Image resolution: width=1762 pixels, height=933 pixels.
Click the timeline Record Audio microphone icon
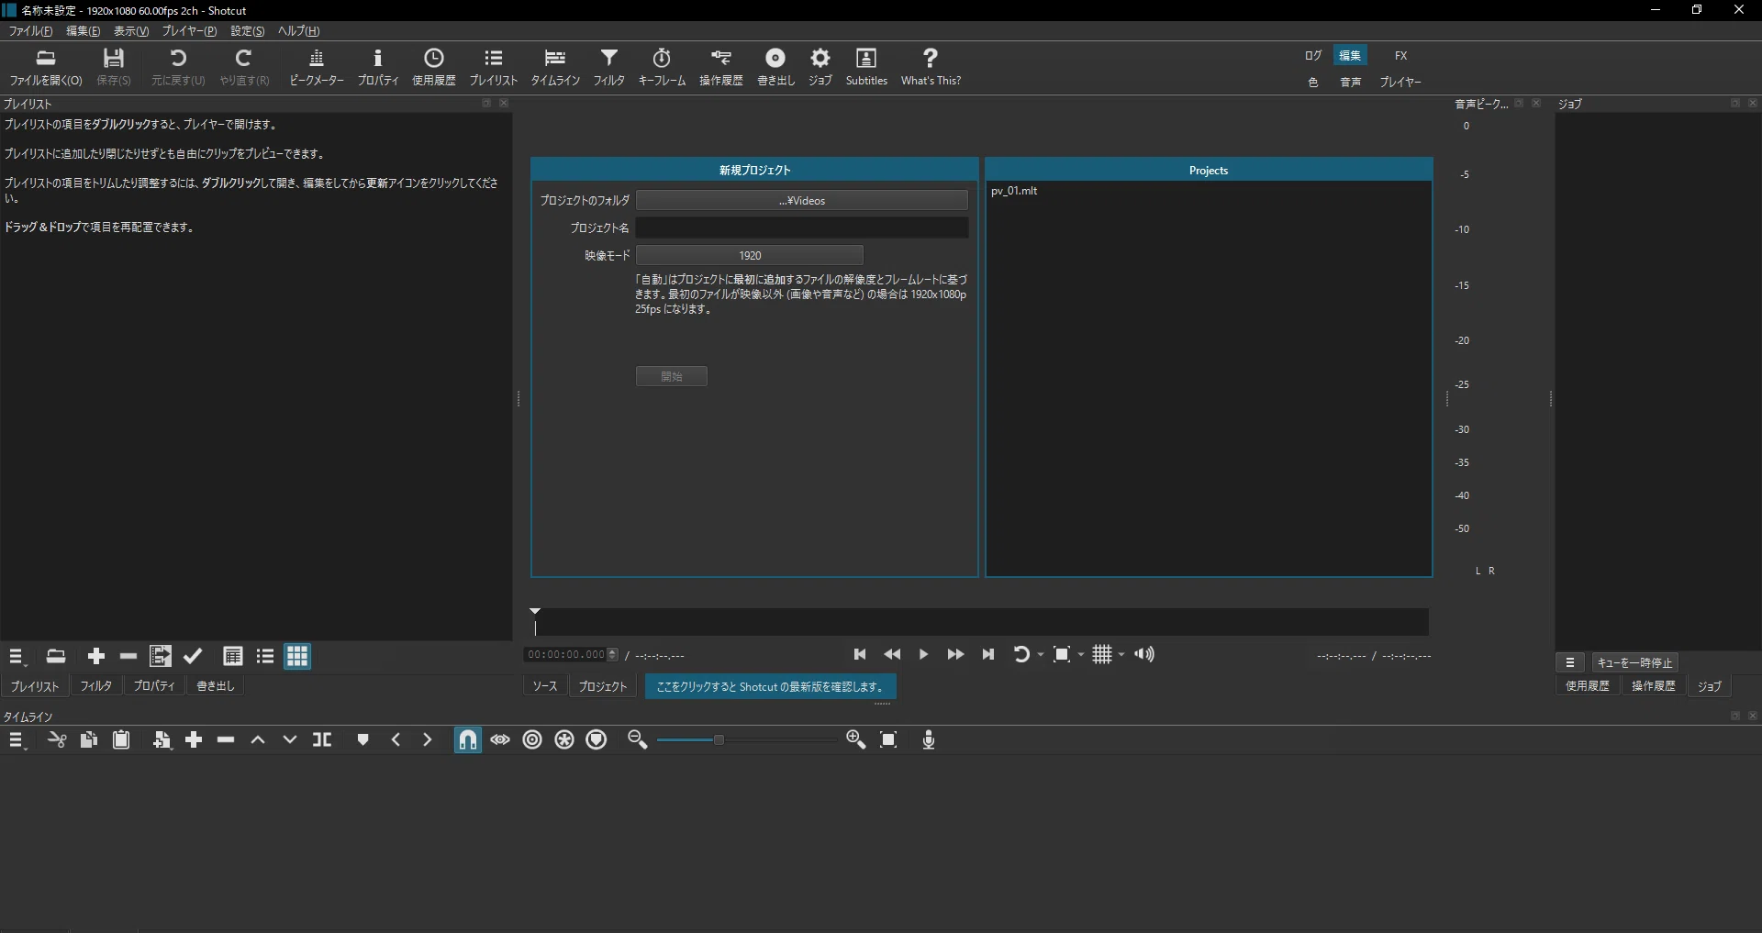coord(929,739)
